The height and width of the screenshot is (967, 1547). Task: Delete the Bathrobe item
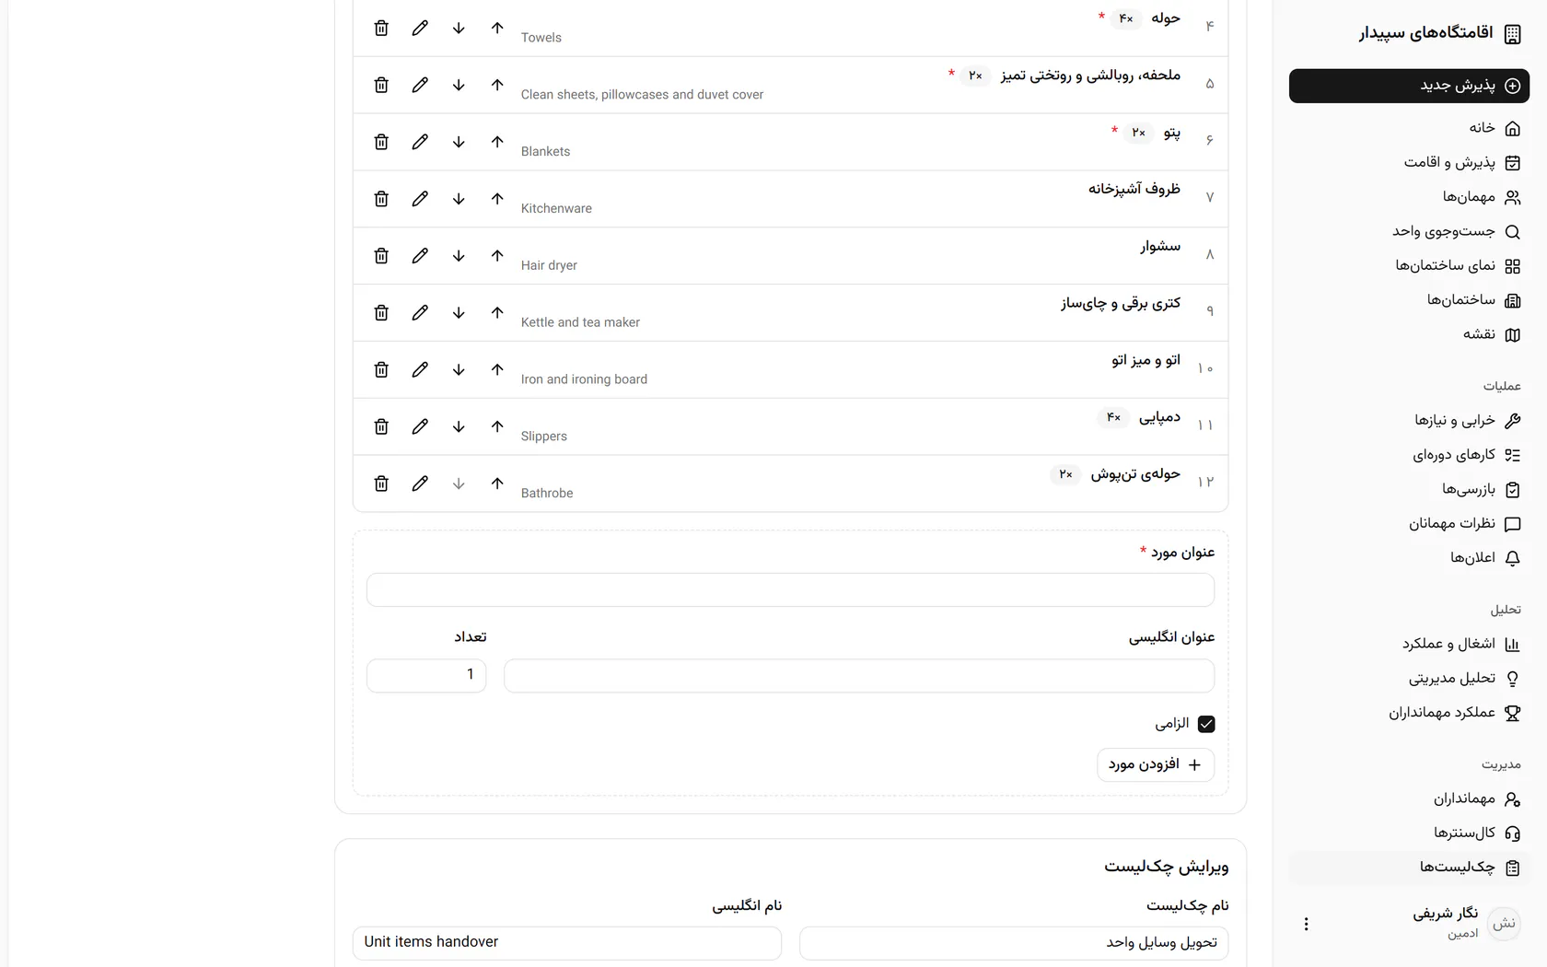tap(381, 483)
